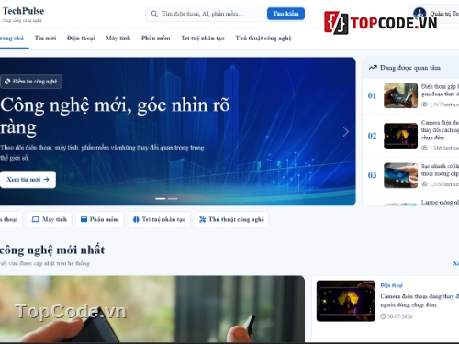The height and width of the screenshot is (344, 459).
Task: Open the Trí tuệ nhân tạo menu item
Action: click(x=203, y=39)
